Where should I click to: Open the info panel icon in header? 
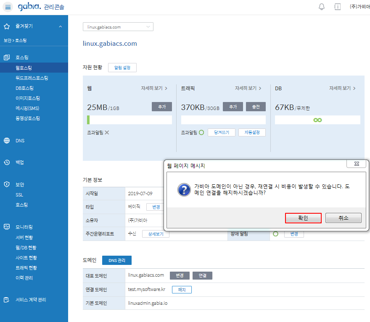[337, 7]
